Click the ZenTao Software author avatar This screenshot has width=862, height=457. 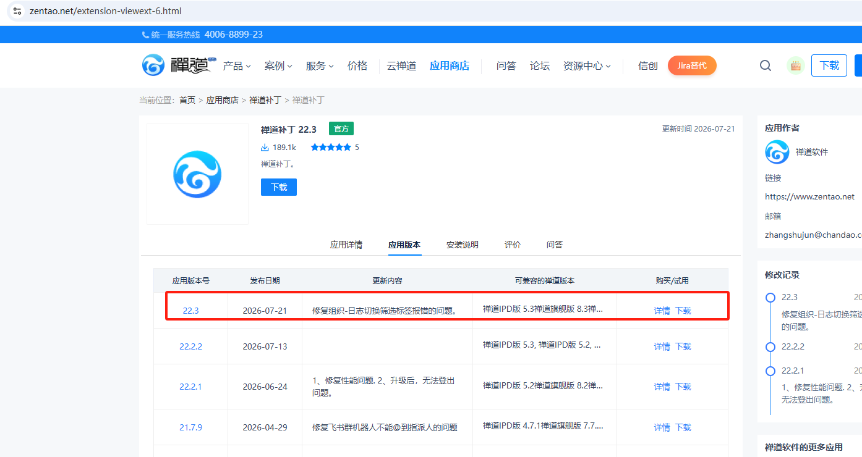[777, 152]
